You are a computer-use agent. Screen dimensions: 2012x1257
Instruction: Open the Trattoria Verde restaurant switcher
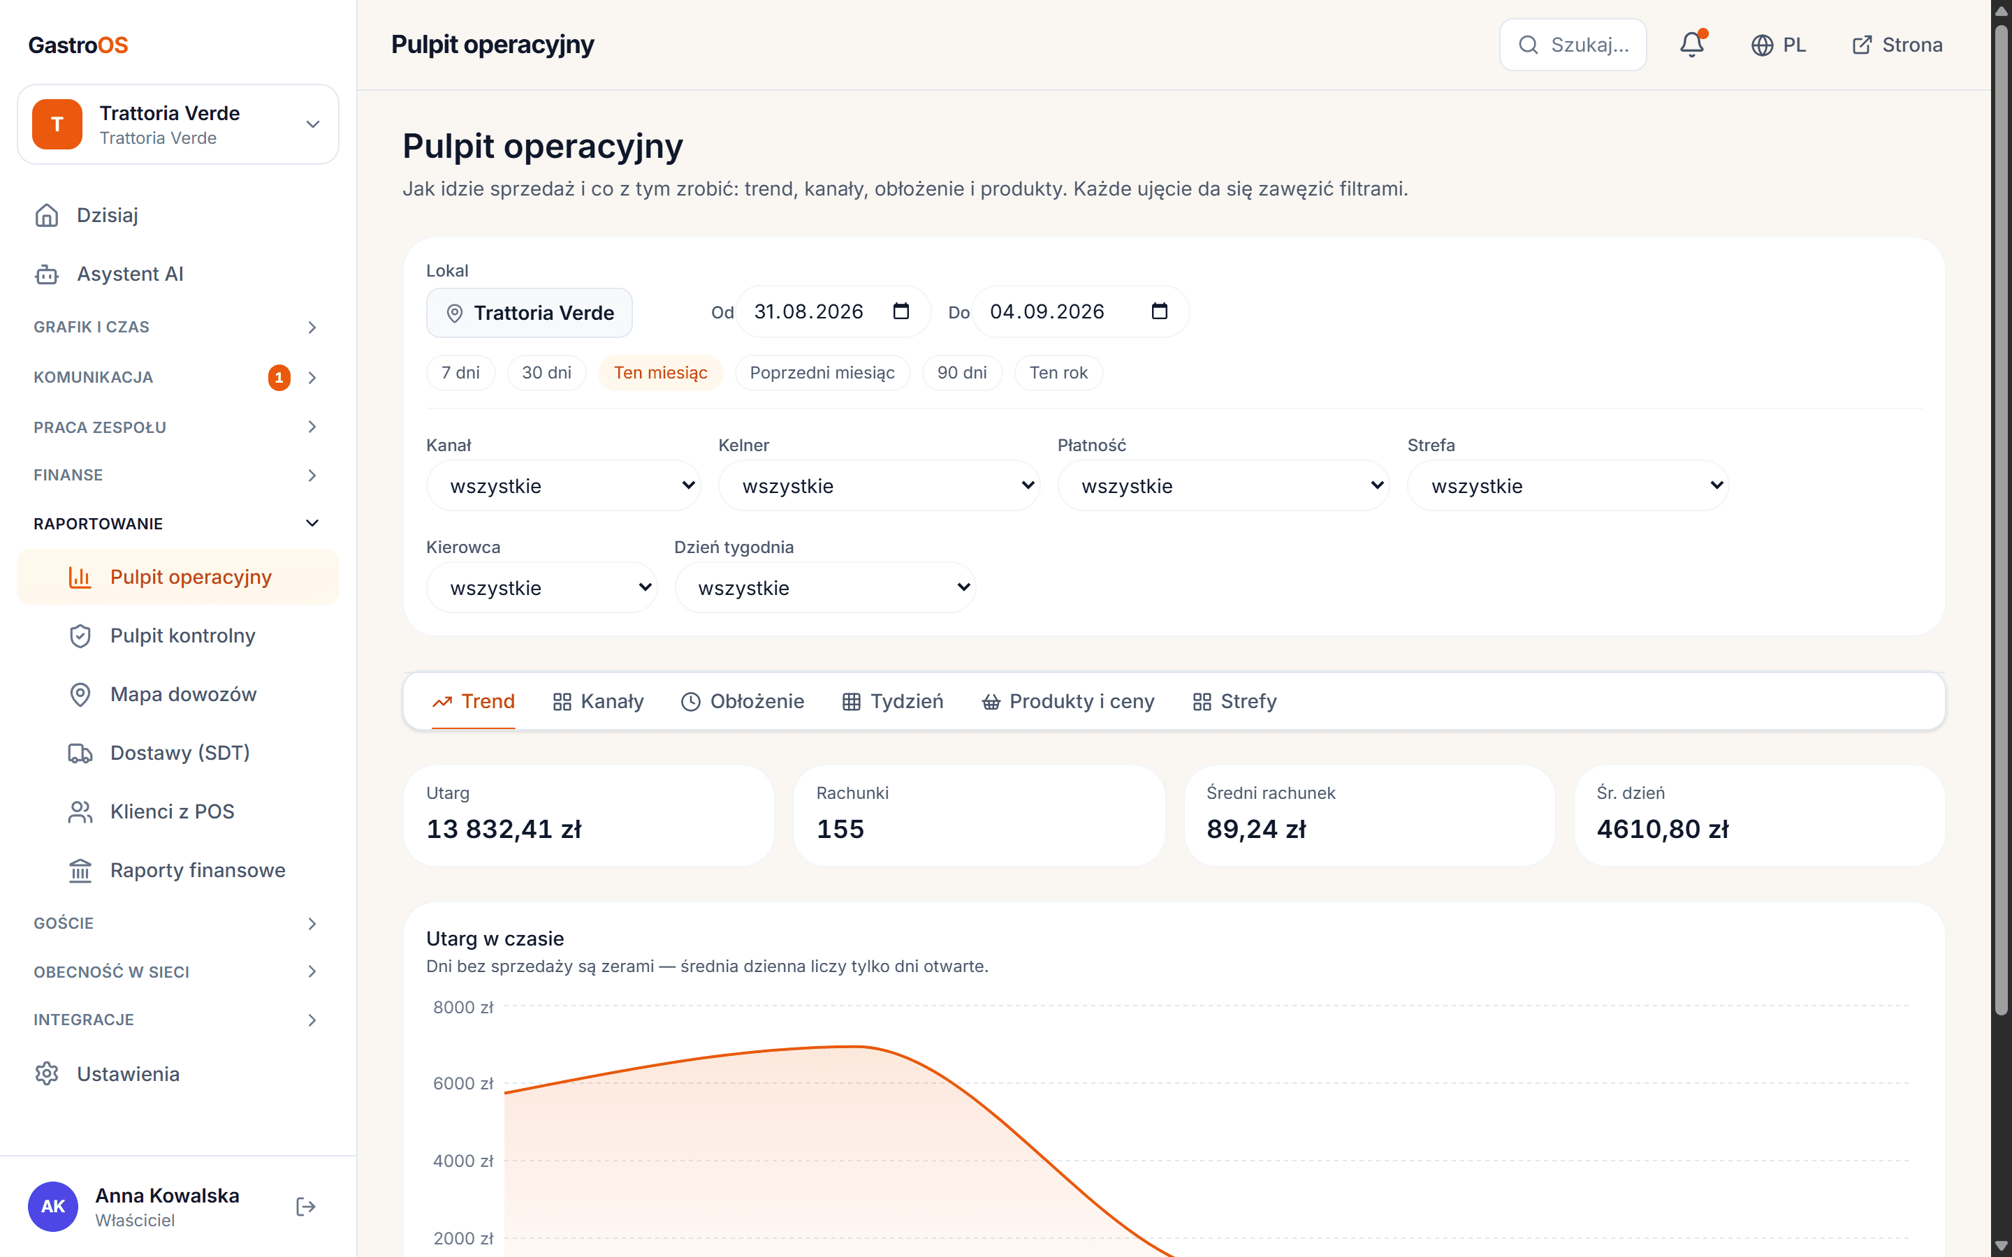click(178, 124)
